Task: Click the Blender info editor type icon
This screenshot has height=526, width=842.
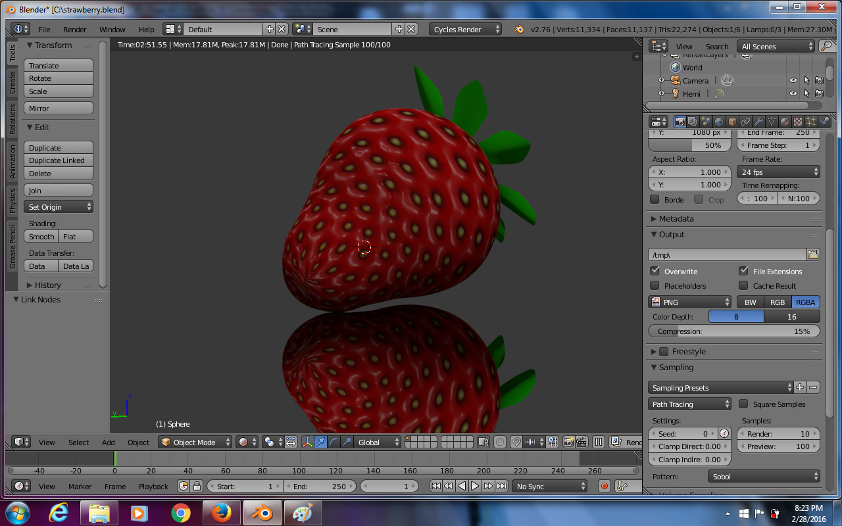Action: point(21,29)
